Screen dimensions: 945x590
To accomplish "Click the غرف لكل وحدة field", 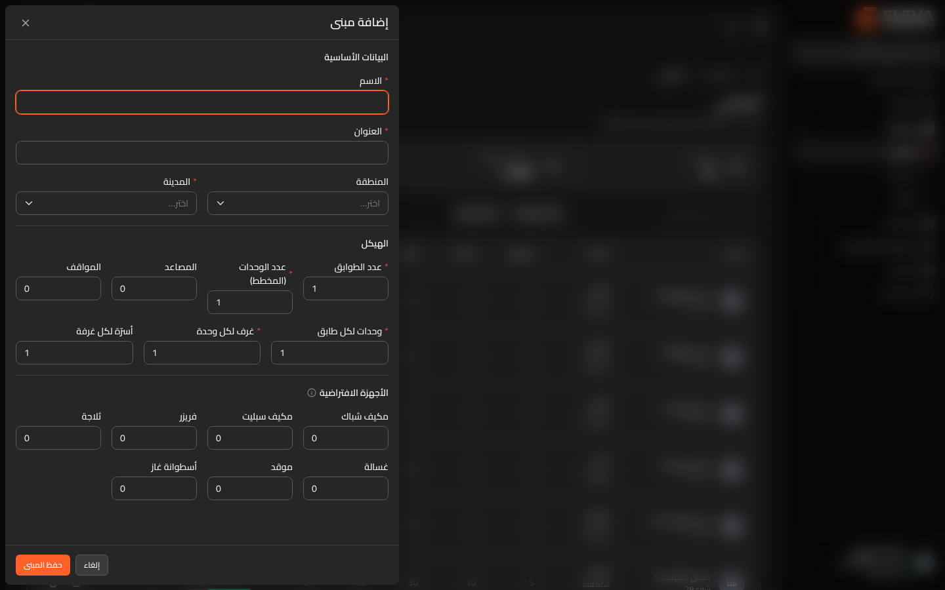I will (x=202, y=353).
